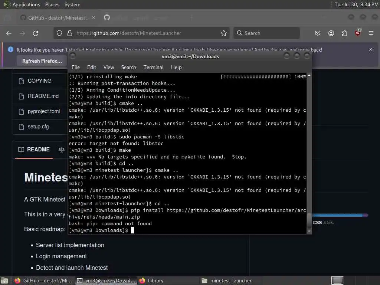Open the setup.cfg file link

(38, 127)
